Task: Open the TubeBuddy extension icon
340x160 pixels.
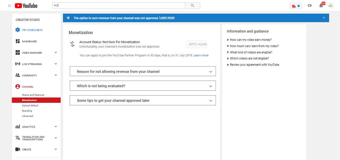Action: 296,6
